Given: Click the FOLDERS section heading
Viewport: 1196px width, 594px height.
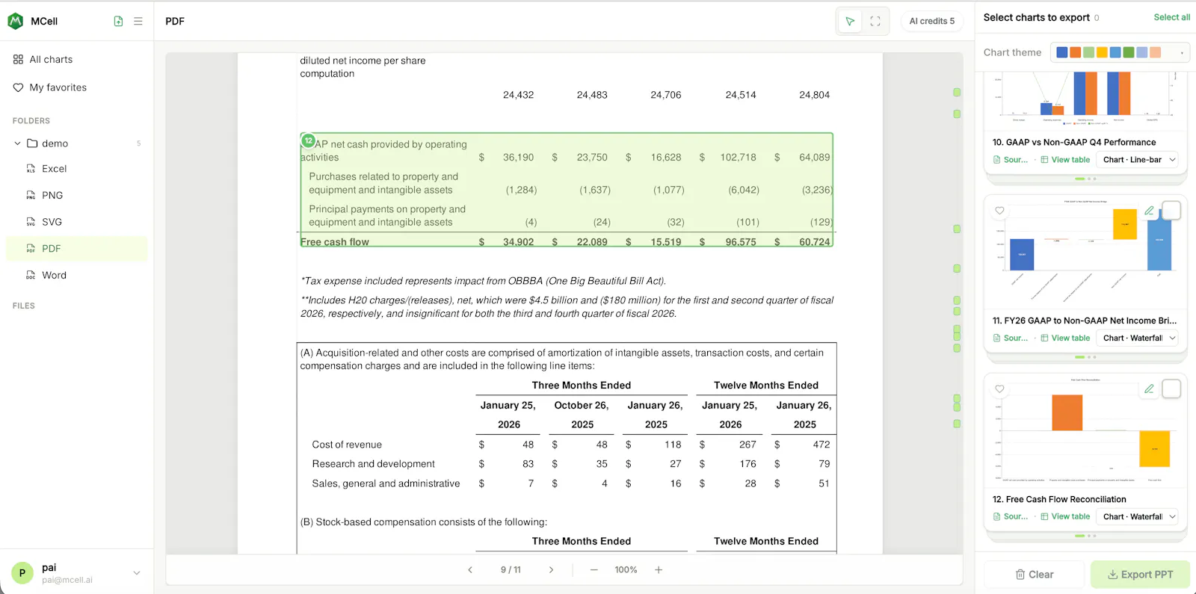Looking at the screenshot, I should tap(31, 120).
